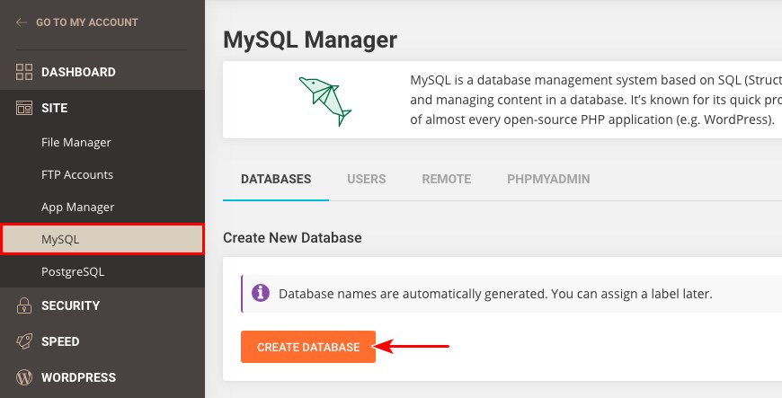The height and width of the screenshot is (398, 782).
Task: Click the Dashboard grid icon
Action: pyautogui.click(x=24, y=72)
